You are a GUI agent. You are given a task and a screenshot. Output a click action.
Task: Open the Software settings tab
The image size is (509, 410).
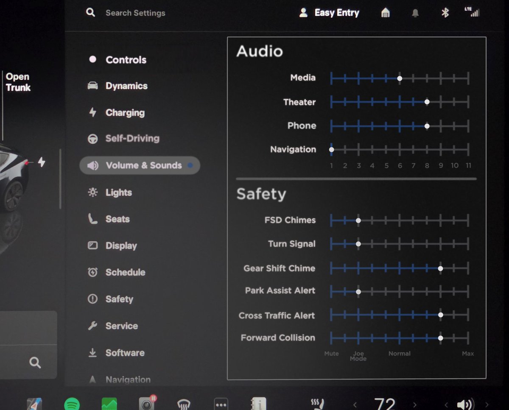pos(116,352)
